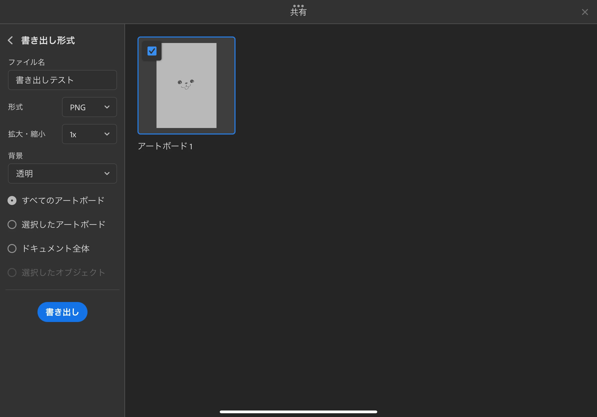The height and width of the screenshot is (417, 597).
Task: Open the 形式 PNG dropdown
Action: [x=89, y=107]
